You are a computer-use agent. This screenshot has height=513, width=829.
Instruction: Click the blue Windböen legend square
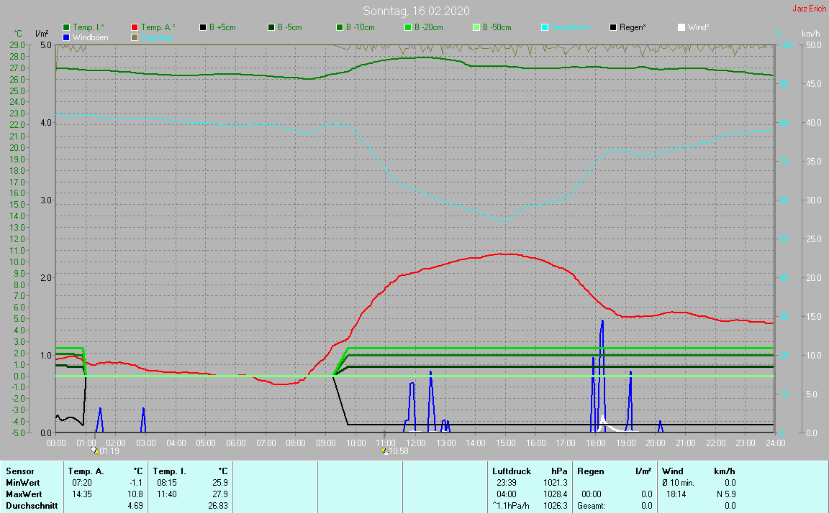tap(67, 37)
